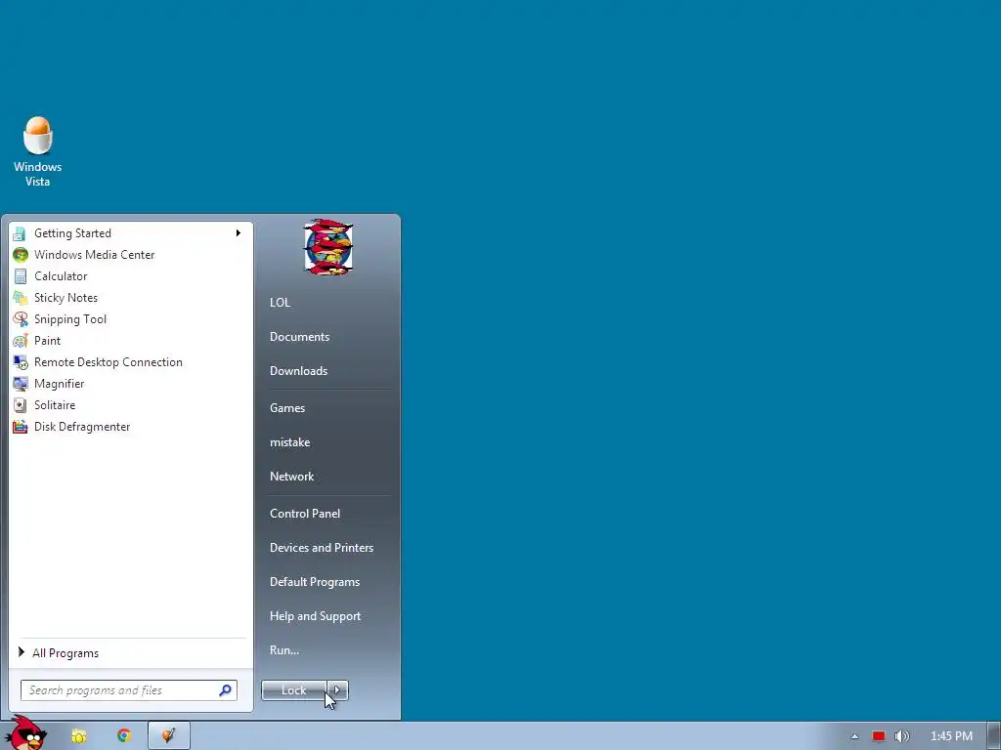Screen dimensions: 1001x750
Task: Launch the Disk Defragmenter icon
Action: tap(20, 427)
